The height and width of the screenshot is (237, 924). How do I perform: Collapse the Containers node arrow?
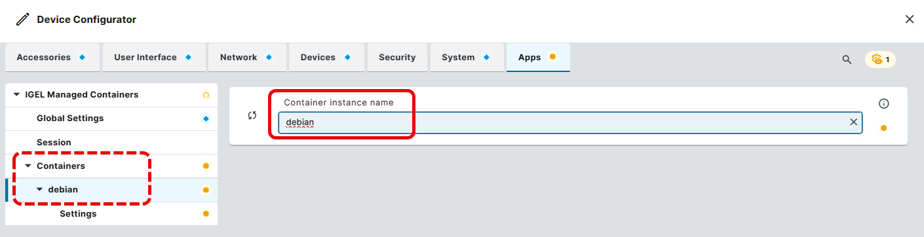[x=28, y=166]
